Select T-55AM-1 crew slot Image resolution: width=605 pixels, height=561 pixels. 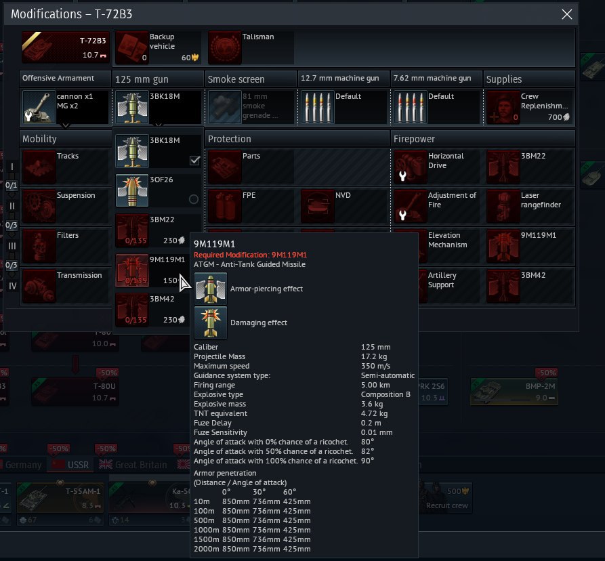(60, 503)
